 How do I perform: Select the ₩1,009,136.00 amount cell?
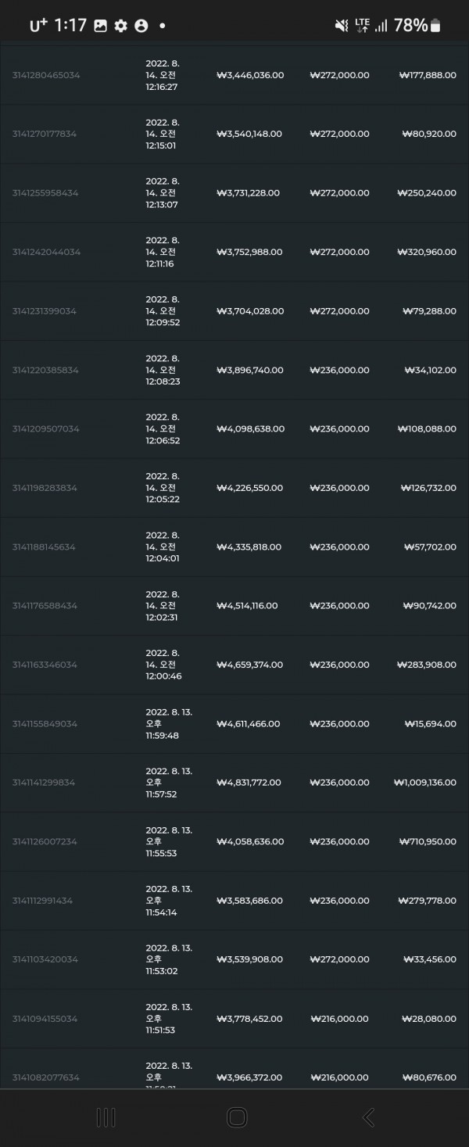(425, 783)
